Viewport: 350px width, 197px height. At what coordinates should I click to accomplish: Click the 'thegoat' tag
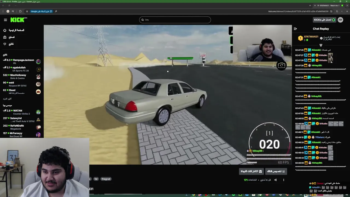[106, 179]
